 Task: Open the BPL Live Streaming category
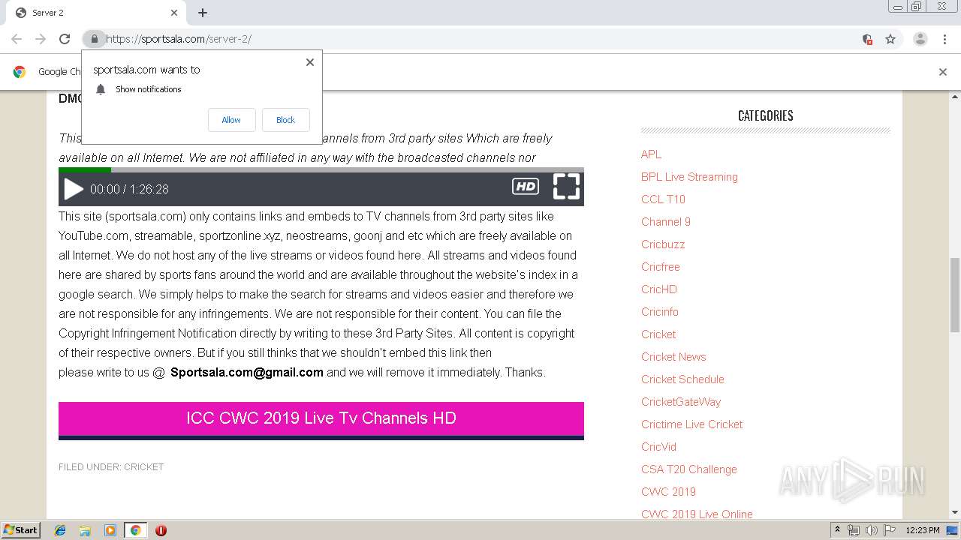[x=689, y=176]
